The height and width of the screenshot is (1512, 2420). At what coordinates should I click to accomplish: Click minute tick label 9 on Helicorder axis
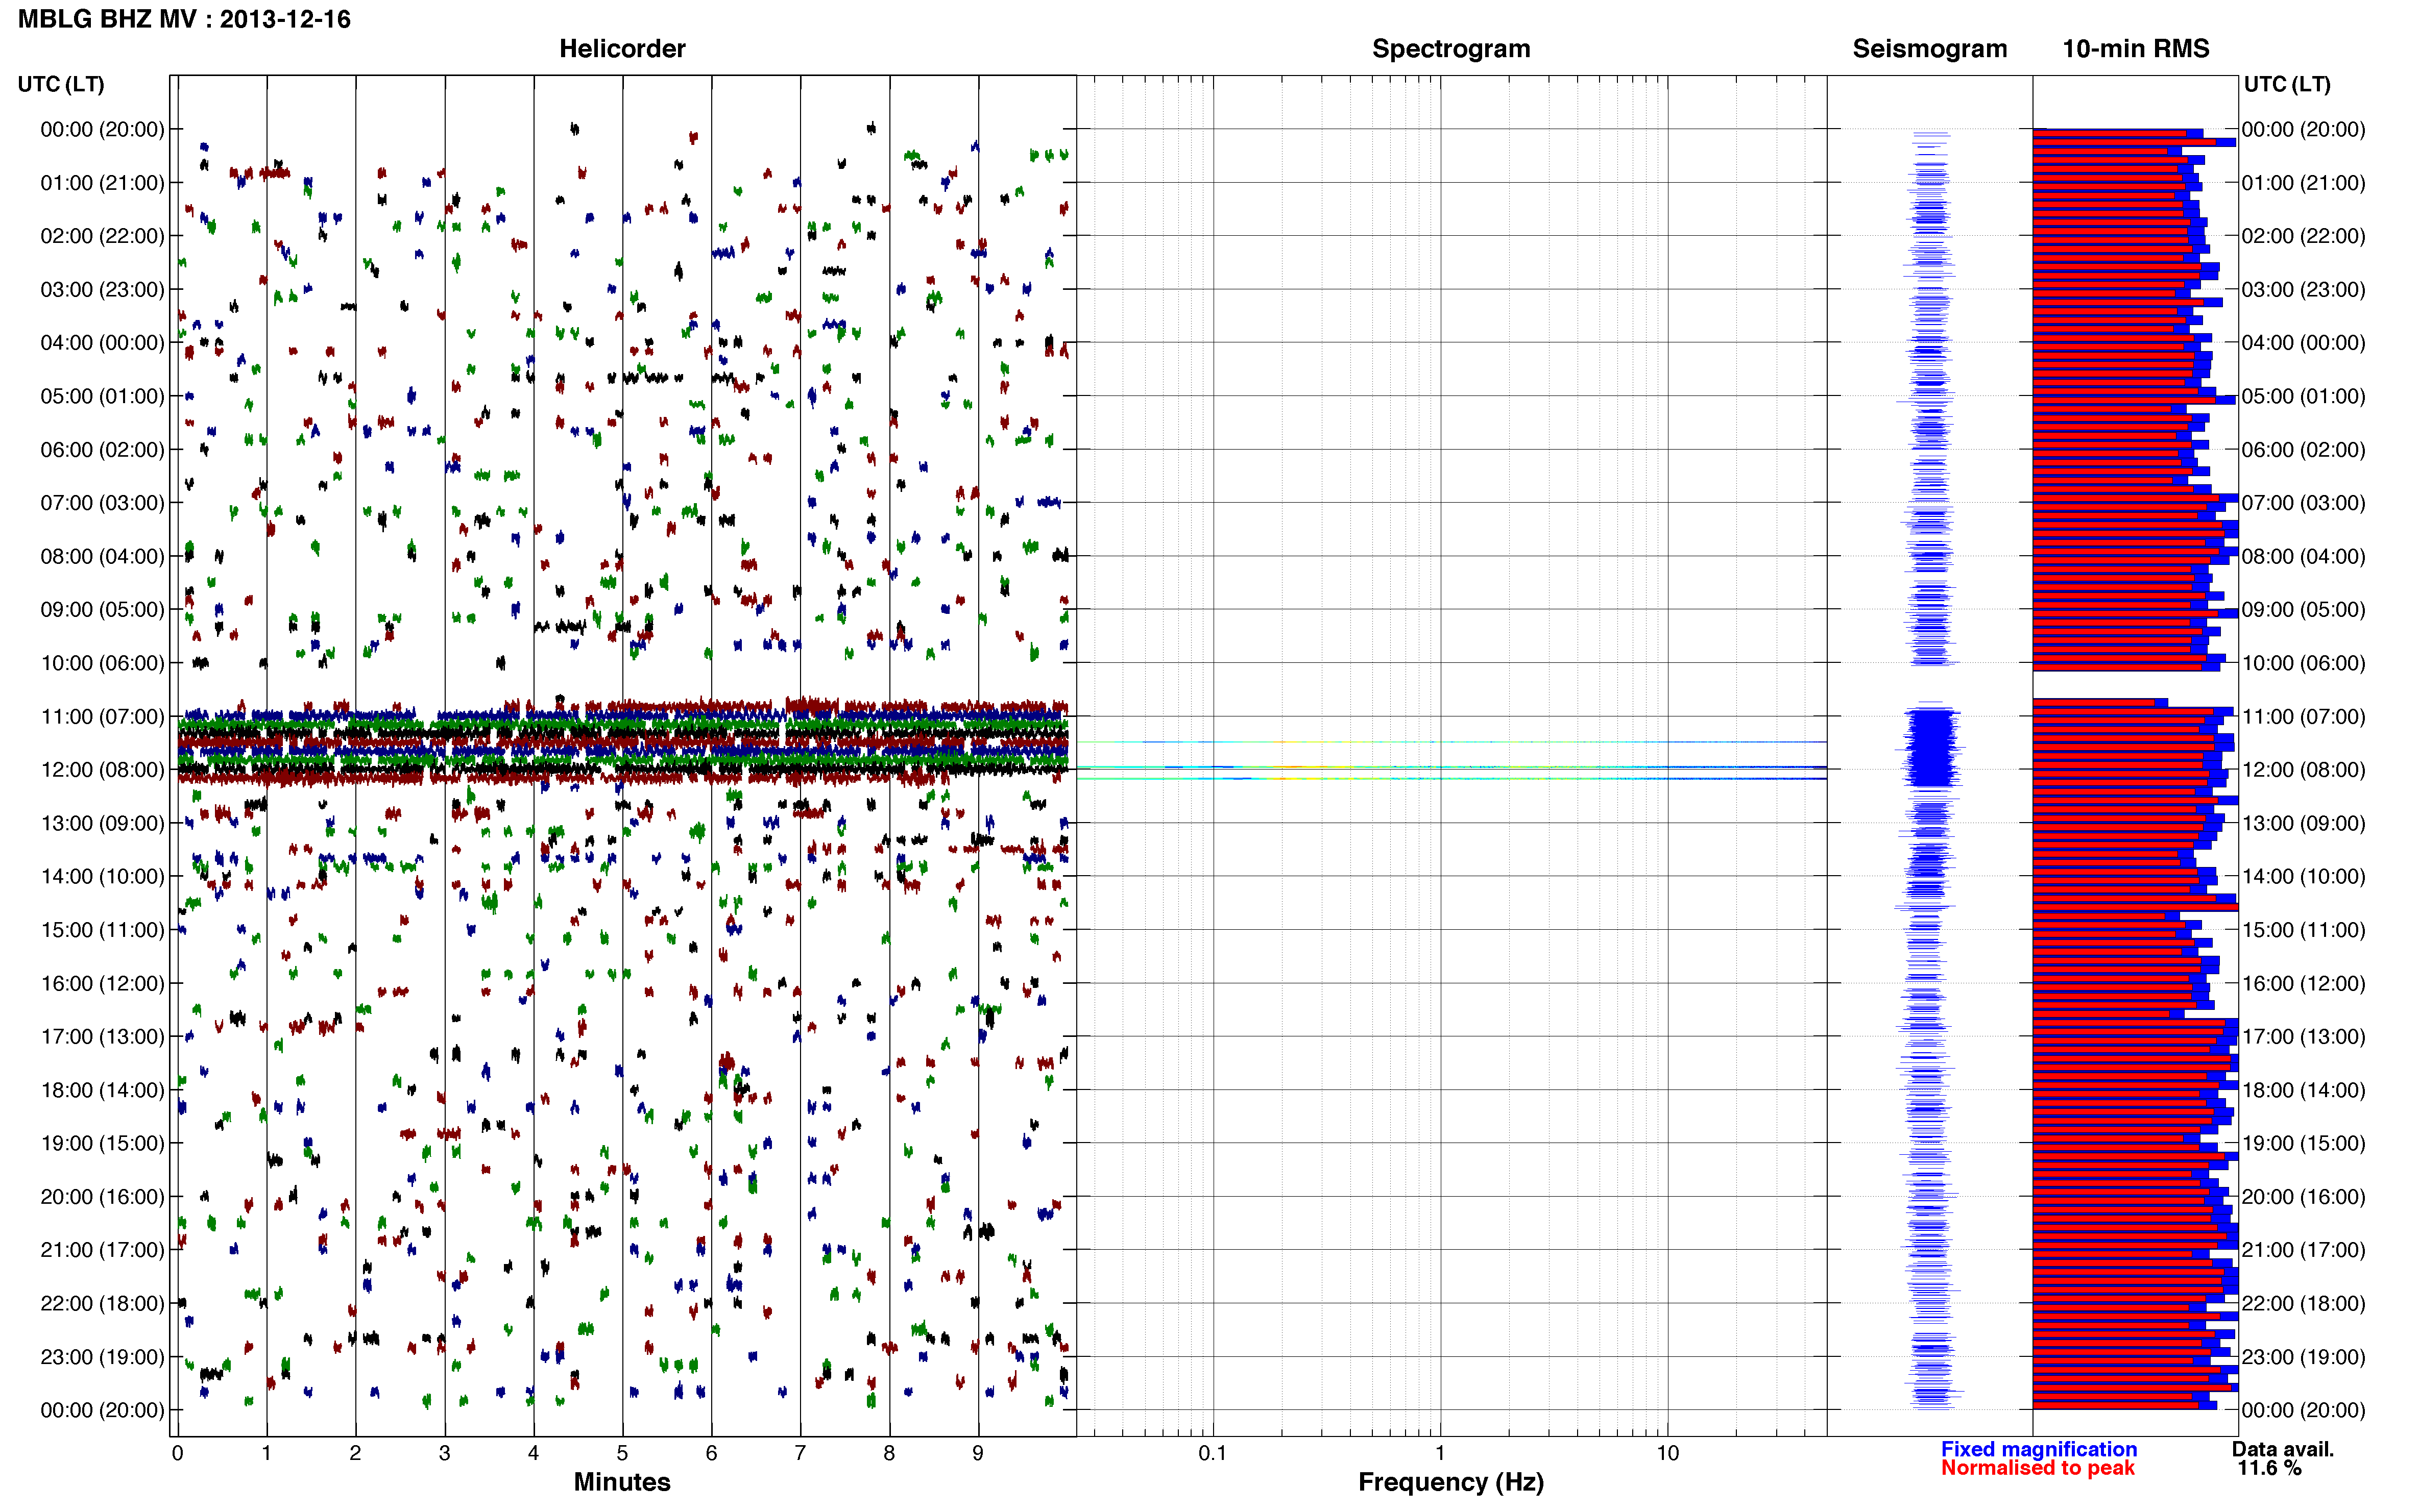[978, 1453]
